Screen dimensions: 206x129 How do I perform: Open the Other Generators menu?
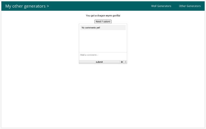[190, 6]
